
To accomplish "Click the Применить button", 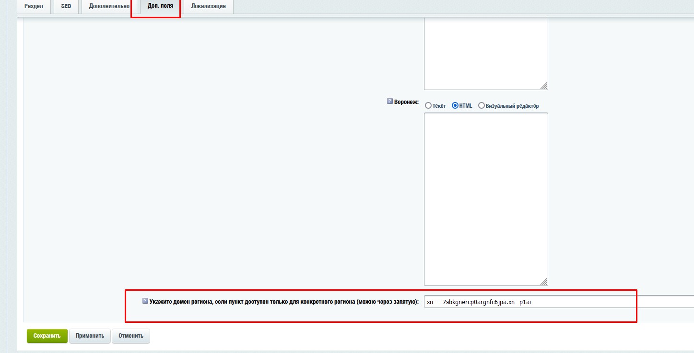I will (x=90, y=336).
